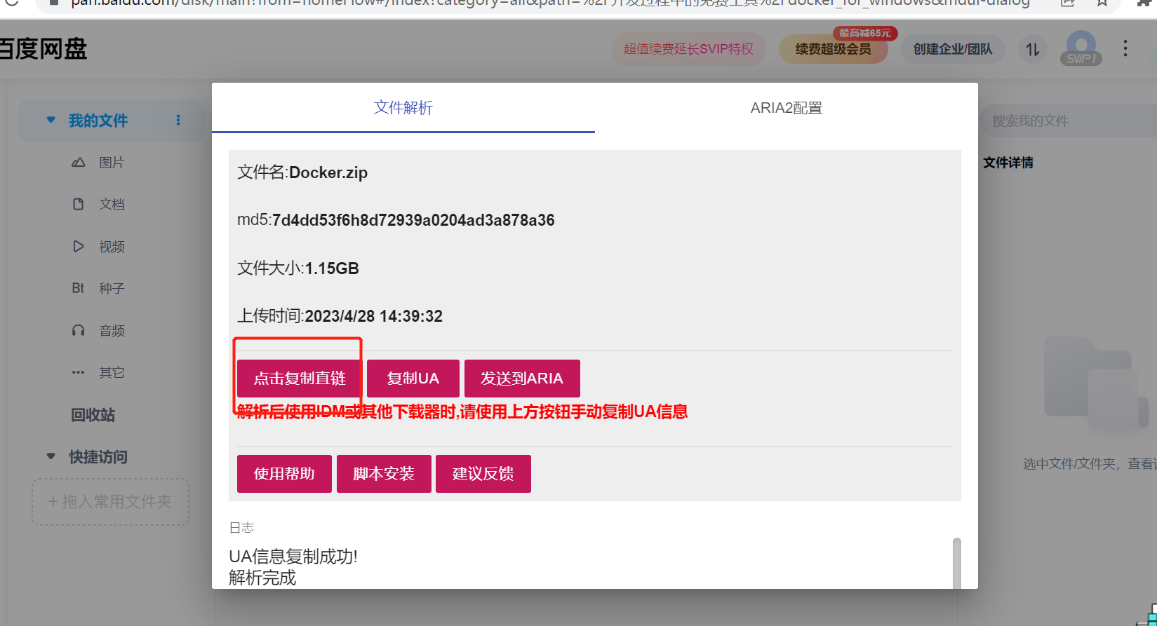Click the 上传时间 2023/4/28 14:39:32 text
This screenshot has height=626, width=1157.
(340, 316)
